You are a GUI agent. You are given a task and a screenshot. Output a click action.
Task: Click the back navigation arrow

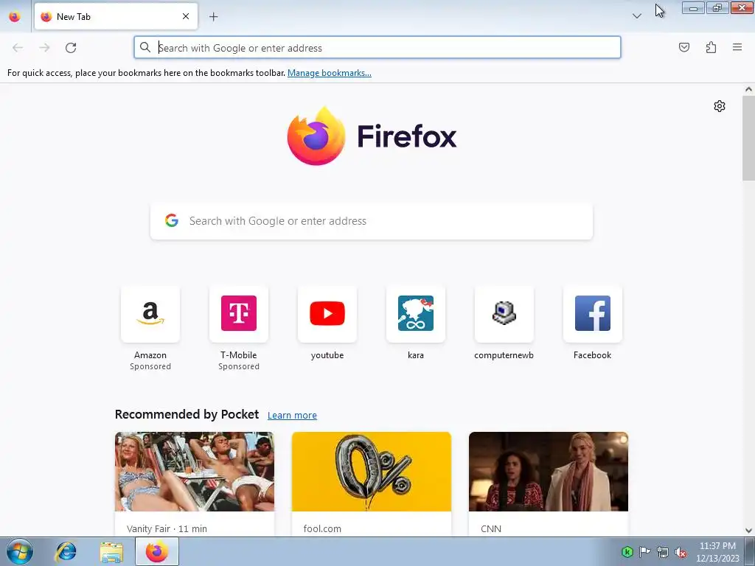pos(18,48)
